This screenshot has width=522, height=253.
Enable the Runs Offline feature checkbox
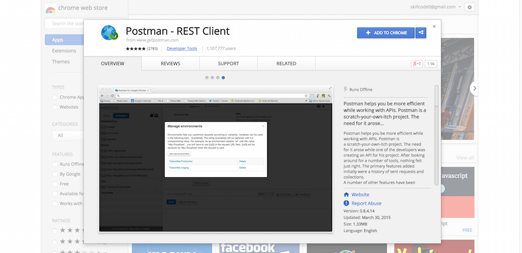[55, 164]
